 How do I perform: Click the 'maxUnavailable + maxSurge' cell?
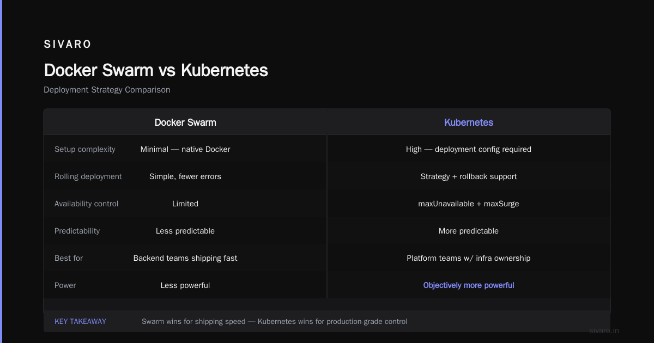click(469, 204)
